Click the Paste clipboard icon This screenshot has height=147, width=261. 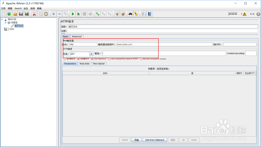[46, 14]
